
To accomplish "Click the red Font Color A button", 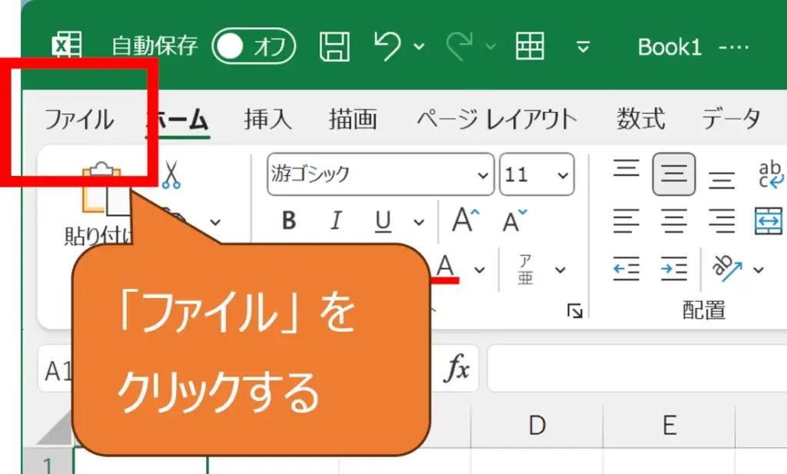I will pos(446,268).
